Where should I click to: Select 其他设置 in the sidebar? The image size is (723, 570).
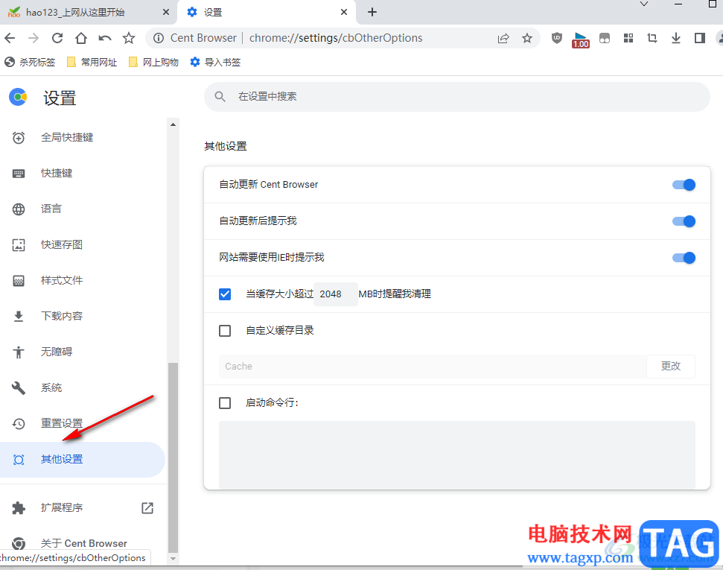pos(83,459)
